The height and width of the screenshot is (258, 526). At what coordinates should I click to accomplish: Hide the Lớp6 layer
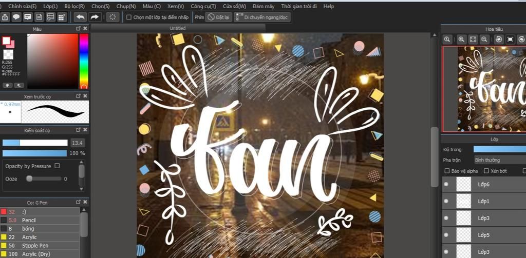[446, 184]
